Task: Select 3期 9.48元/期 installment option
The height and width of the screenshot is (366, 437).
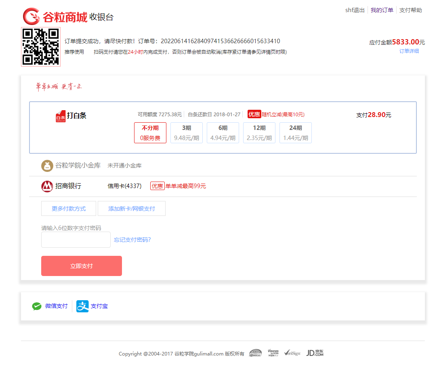Action: point(187,133)
